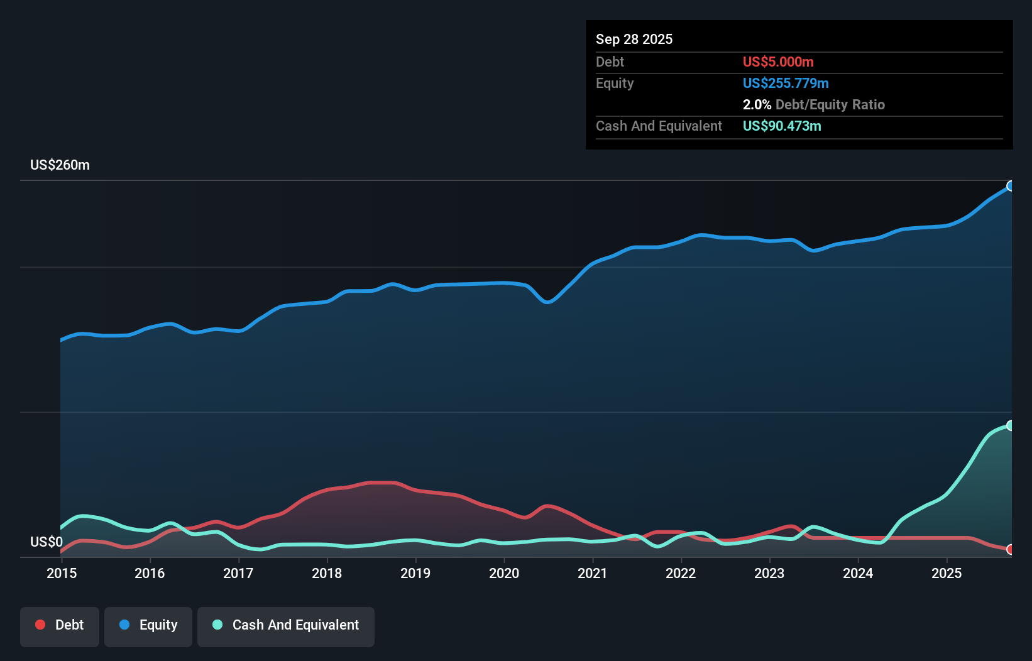
Task: Click the US$260m axis label
Action: tap(60, 165)
